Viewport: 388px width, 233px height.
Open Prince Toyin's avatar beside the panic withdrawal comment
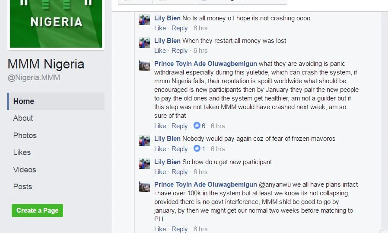click(x=144, y=65)
